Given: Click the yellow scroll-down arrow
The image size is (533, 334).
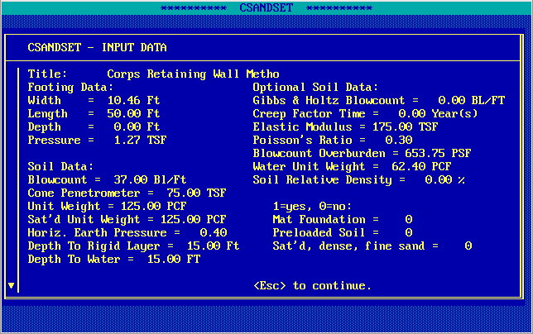Looking at the screenshot, I should tap(11, 285).
